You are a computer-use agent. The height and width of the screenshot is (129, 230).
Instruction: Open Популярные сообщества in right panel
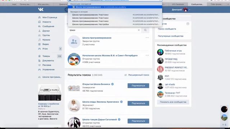click(x=171, y=36)
